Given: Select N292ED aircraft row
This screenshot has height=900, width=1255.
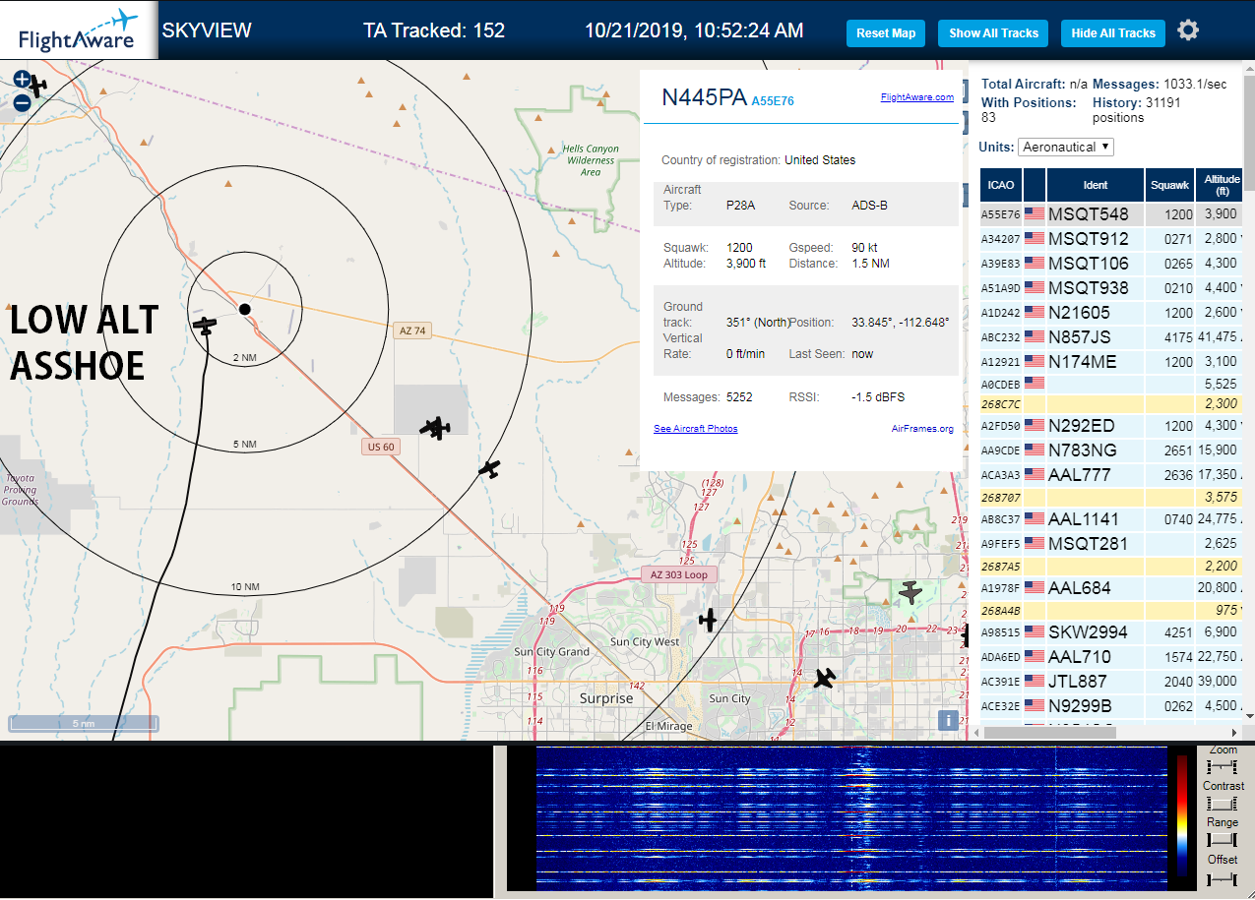Looking at the screenshot, I should 1111,426.
